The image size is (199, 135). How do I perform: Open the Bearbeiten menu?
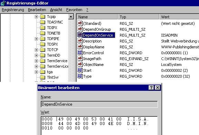37,10
